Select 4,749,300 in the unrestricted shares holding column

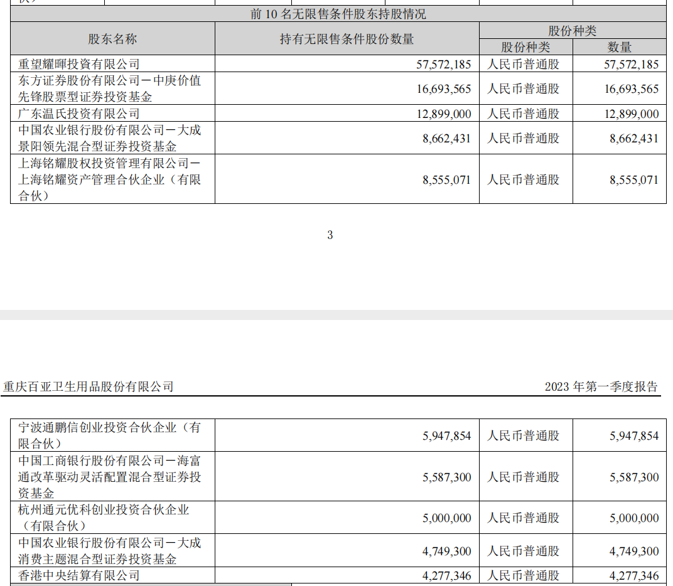(x=446, y=551)
